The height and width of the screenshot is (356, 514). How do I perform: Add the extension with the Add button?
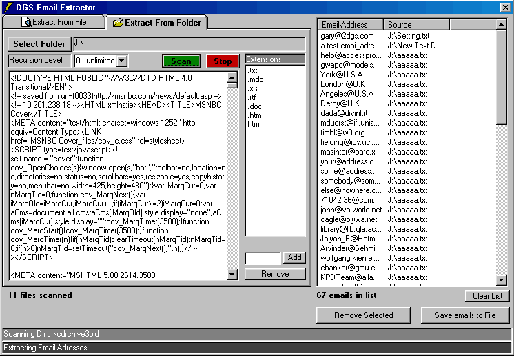295,258
